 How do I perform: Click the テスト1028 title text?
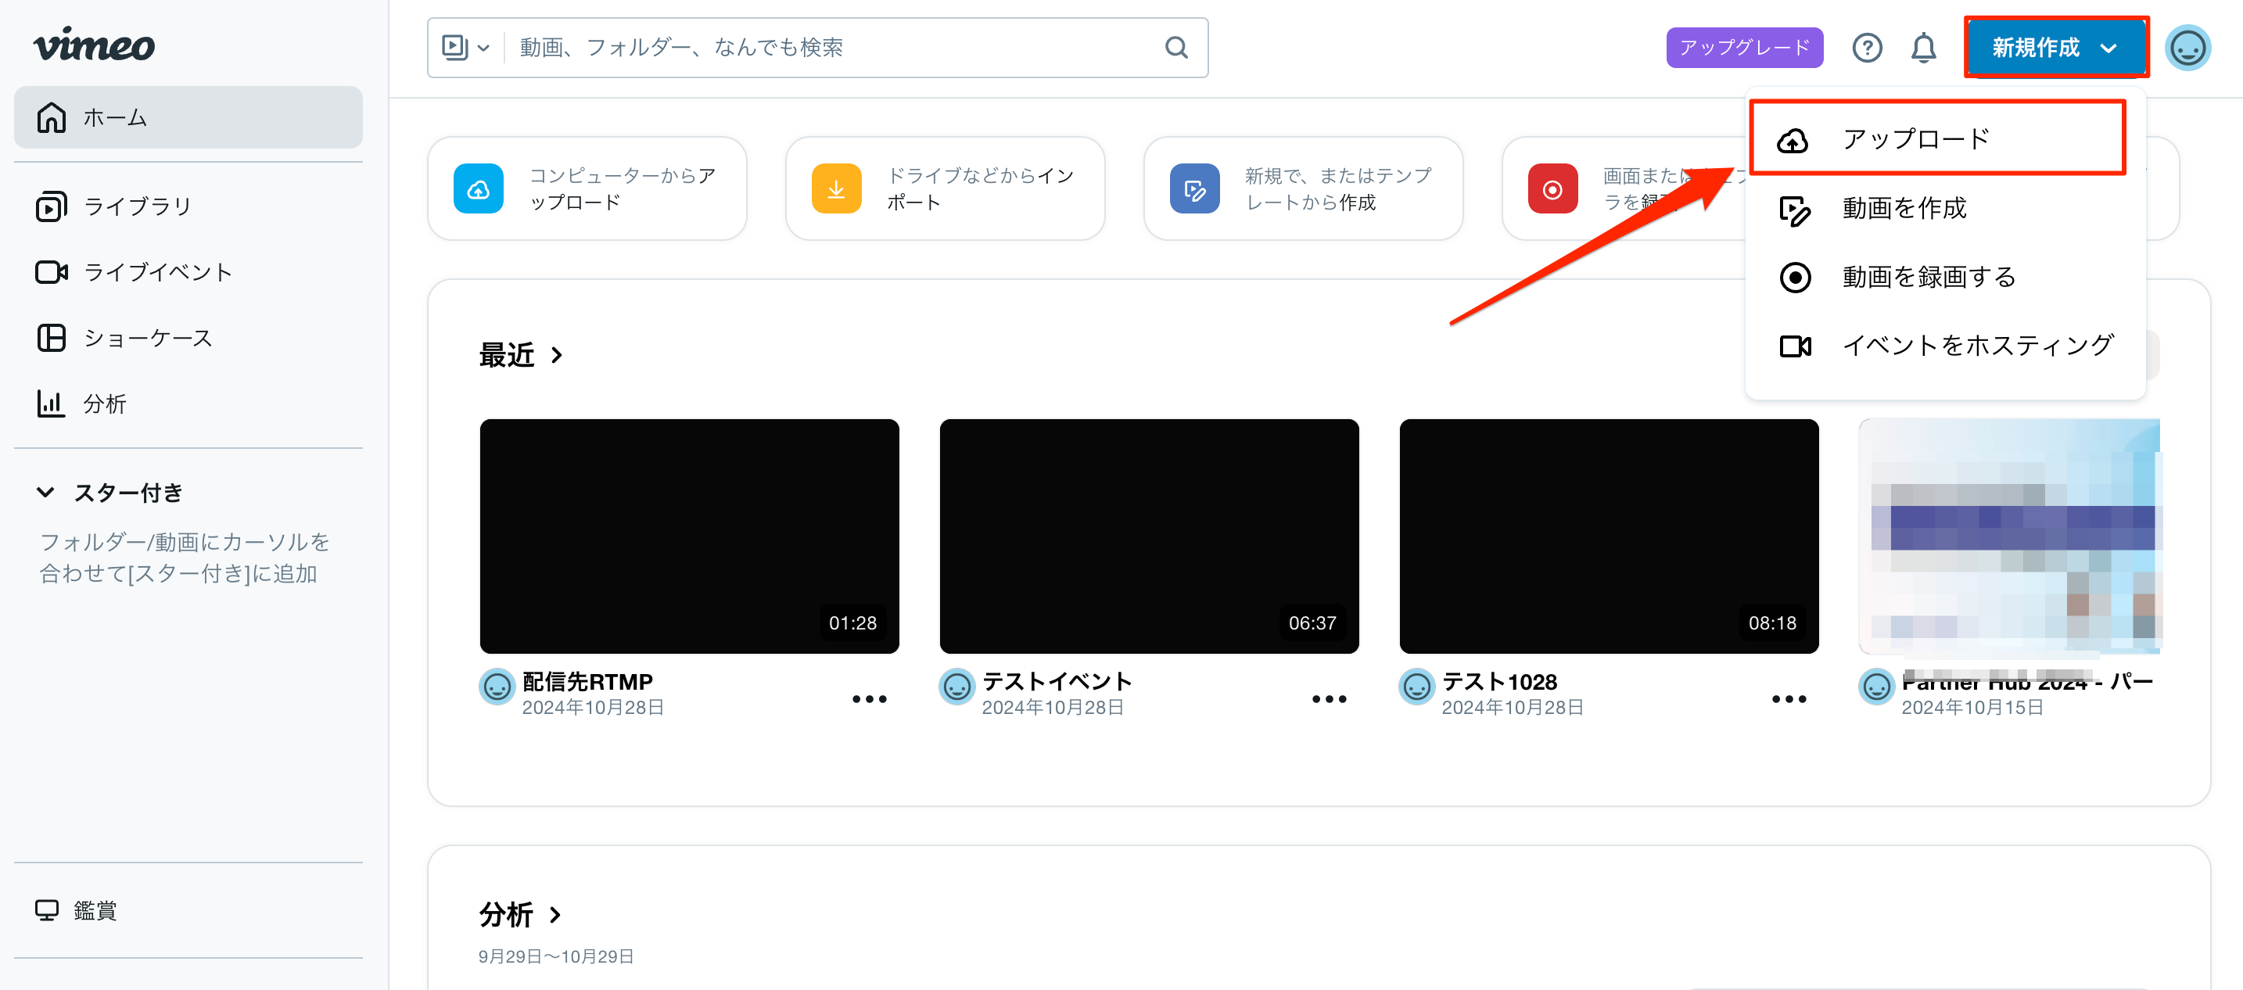(1498, 682)
